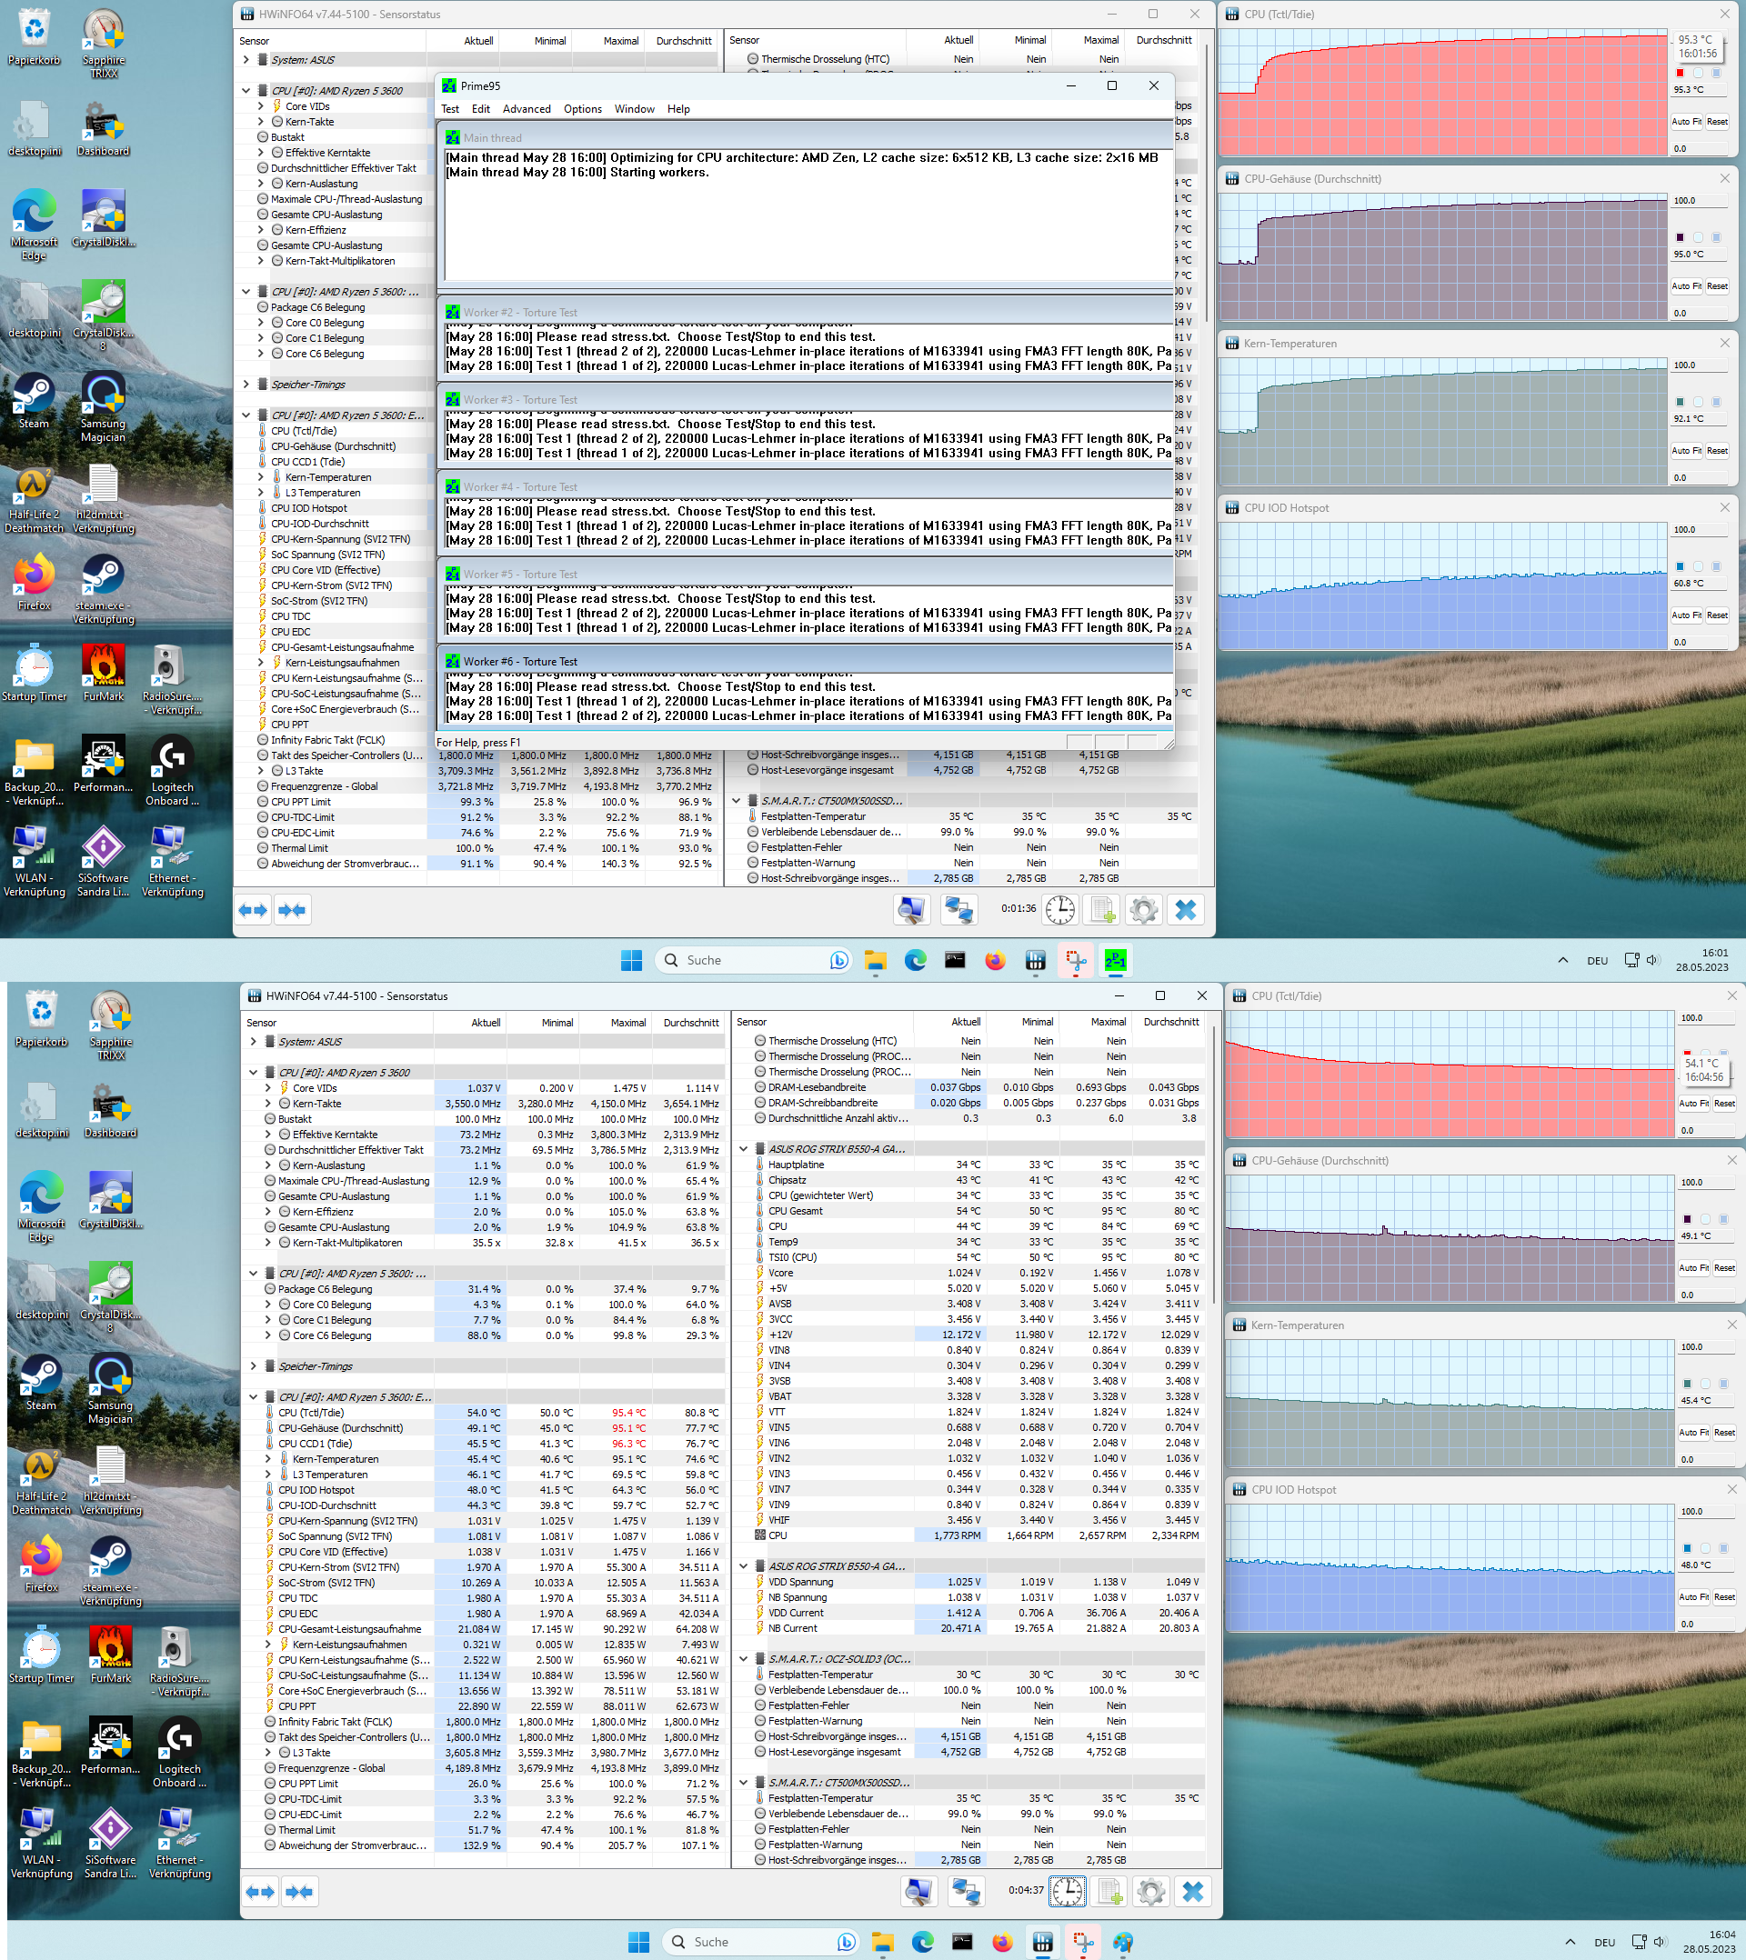1746x1960 pixels.
Task: Collapse ASUS ROG STRIX group above Hauptplatine
Action: tap(744, 1149)
